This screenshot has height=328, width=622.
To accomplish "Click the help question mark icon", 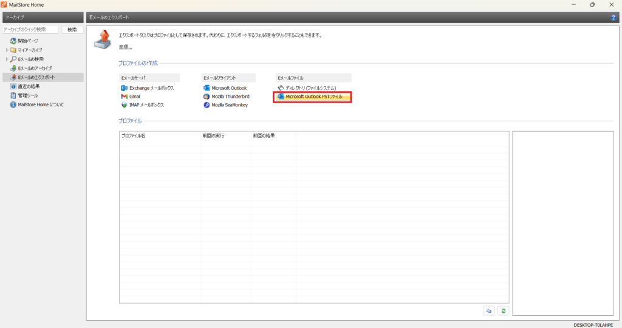I will tap(613, 18).
